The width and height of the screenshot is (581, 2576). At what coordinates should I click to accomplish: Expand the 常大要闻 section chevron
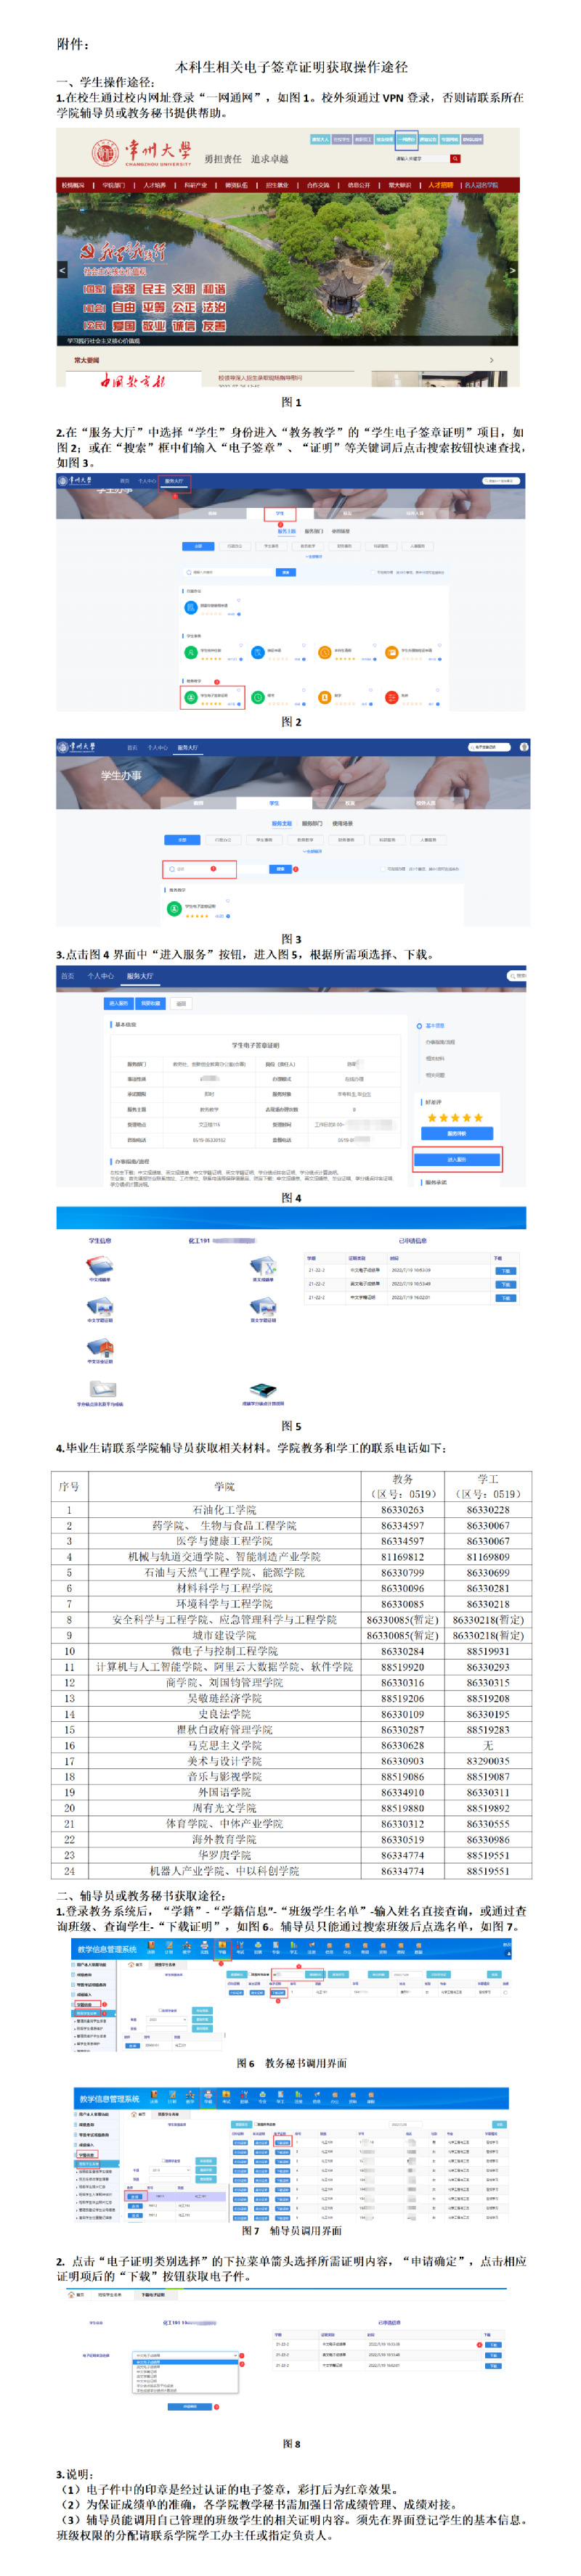click(490, 360)
